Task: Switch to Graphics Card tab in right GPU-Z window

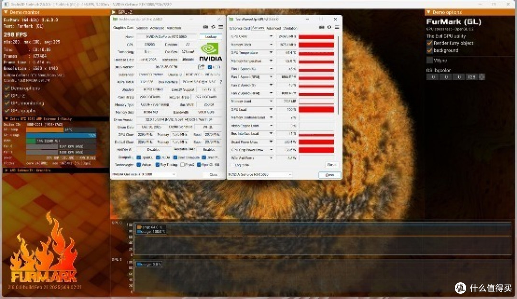Action: tap(240, 28)
